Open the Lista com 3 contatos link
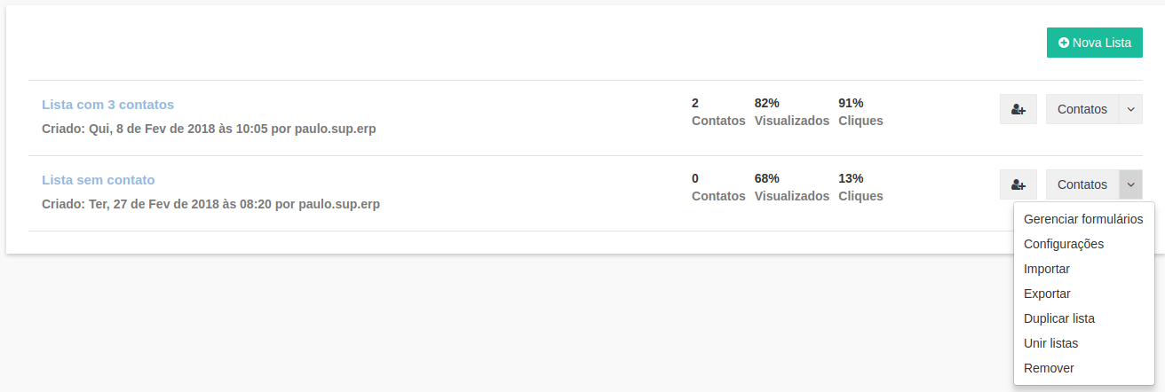This screenshot has width=1165, height=392. point(107,105)
